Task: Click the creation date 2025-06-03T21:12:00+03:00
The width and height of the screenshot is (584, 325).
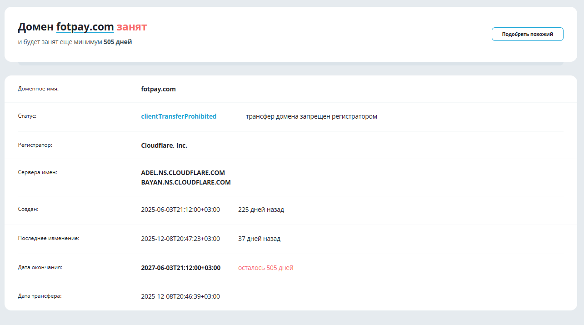Action: [x=180, y=210]
